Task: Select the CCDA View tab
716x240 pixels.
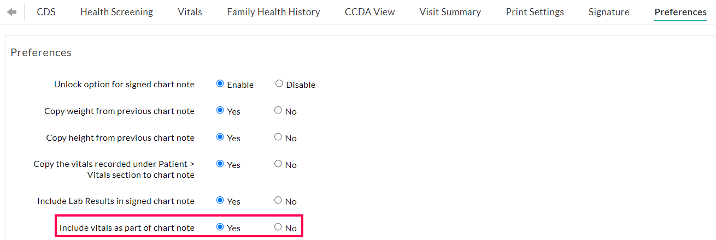Action: [x=369, y=12]
